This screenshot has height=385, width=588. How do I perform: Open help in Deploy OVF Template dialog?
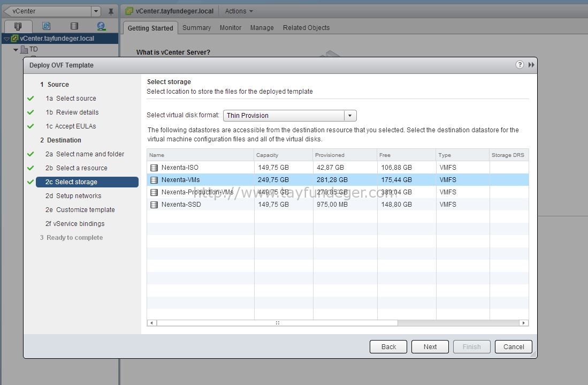coord(520,65)
